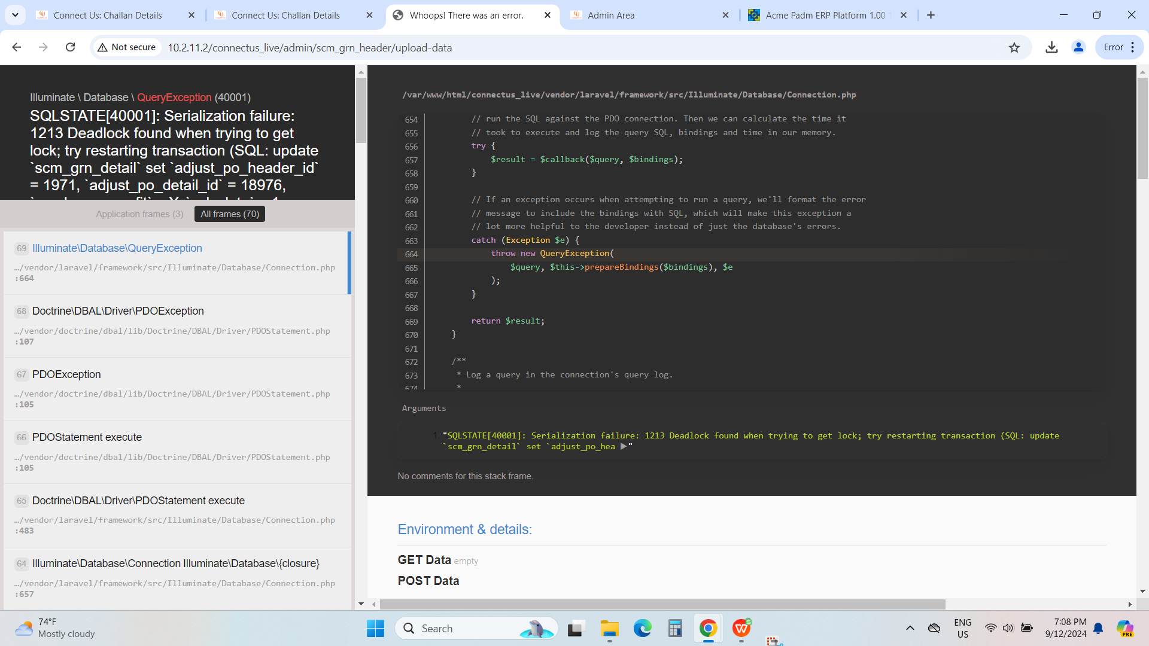Click the Environment & details heading
This screenshot has width=1149, height=646.
464,530
